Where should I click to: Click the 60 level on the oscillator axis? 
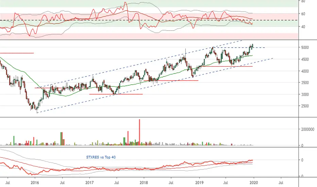click(x=303, y=14)
